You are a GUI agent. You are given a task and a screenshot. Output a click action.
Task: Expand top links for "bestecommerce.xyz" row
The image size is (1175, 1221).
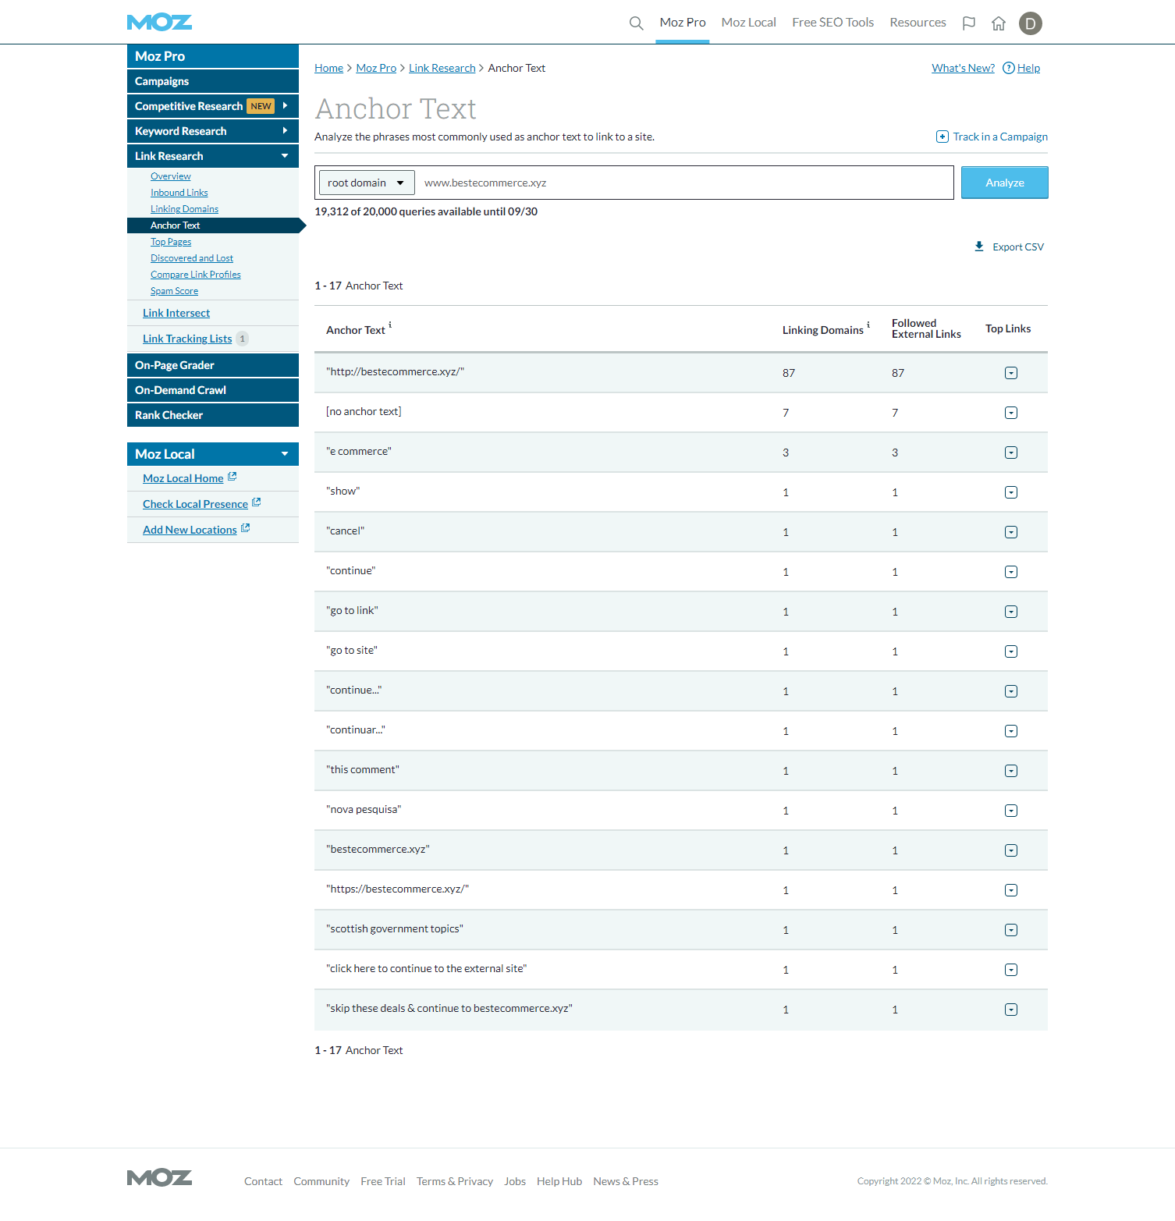pyautogui.click(x=1011, y=850)
